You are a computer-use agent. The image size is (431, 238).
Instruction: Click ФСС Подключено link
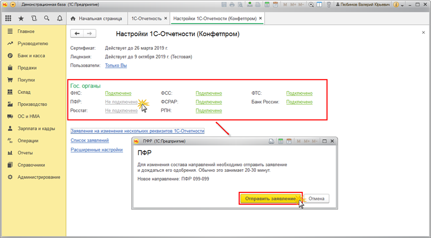209,93
